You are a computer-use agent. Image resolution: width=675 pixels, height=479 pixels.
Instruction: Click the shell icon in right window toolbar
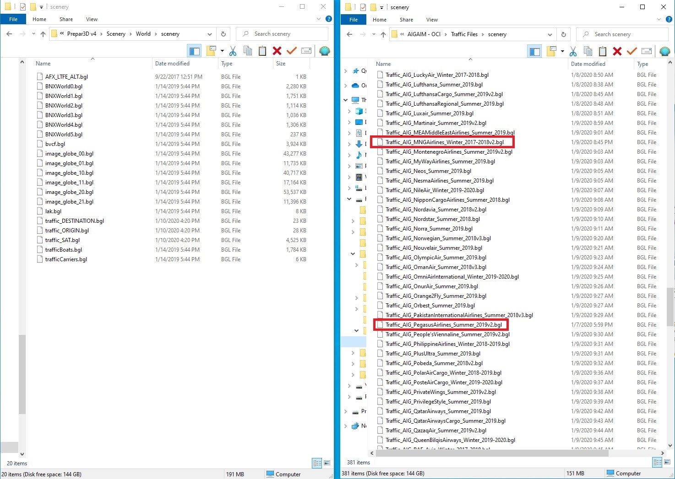(x=665, y=51)
